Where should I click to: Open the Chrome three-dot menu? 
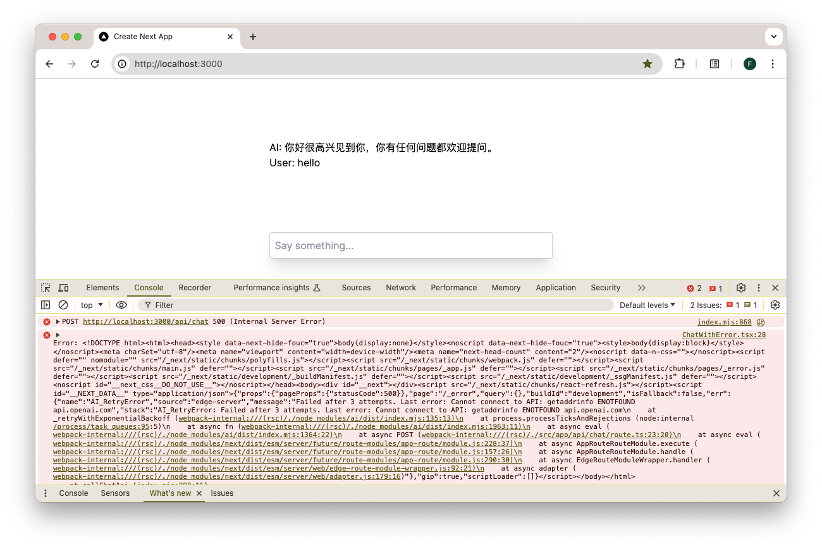[773, 64]
